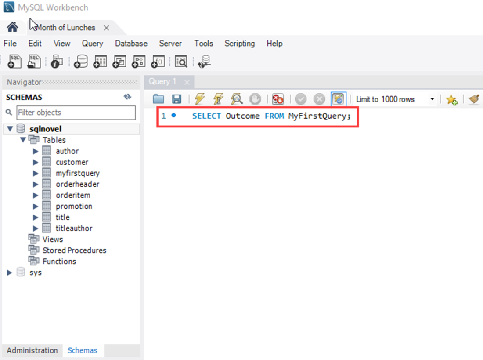Viewport: 483px width, 360px height.
Task: Toggle continue-on-error execution icon
Action: tap(278, 99)
